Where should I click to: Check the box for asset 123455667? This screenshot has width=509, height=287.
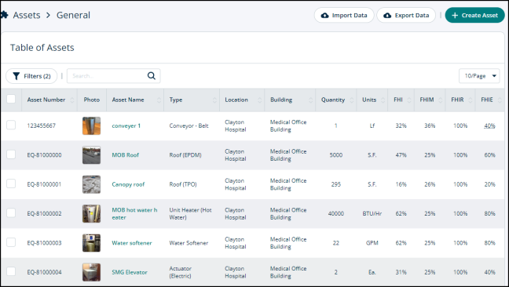tap(11, 125)
